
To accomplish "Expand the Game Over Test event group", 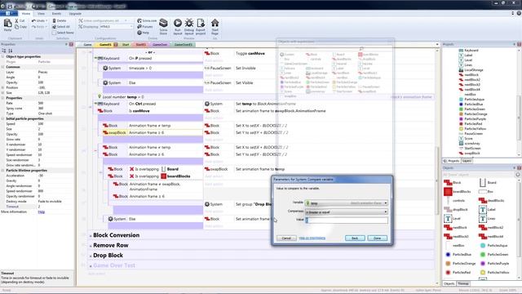I will pyautogui.click(x=91, y=266).
